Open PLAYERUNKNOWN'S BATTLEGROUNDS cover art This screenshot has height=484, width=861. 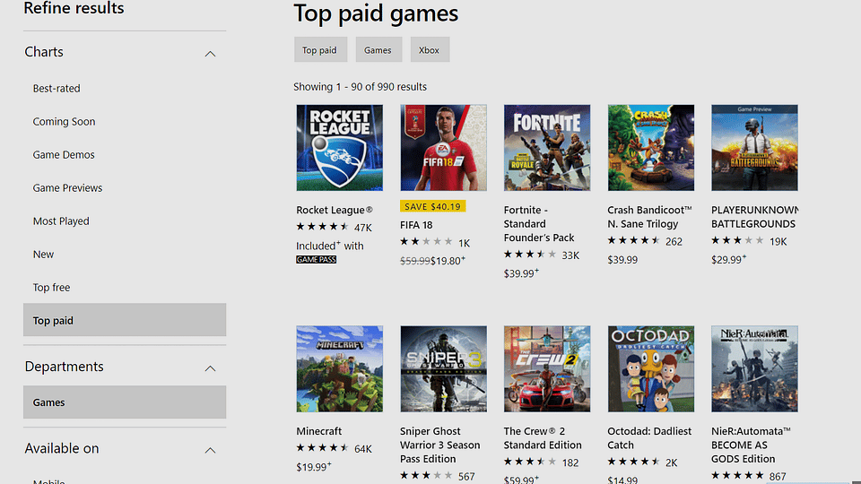point(754,148)
